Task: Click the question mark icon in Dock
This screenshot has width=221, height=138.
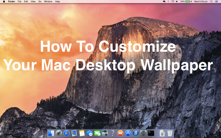Action: pos(113,133)
